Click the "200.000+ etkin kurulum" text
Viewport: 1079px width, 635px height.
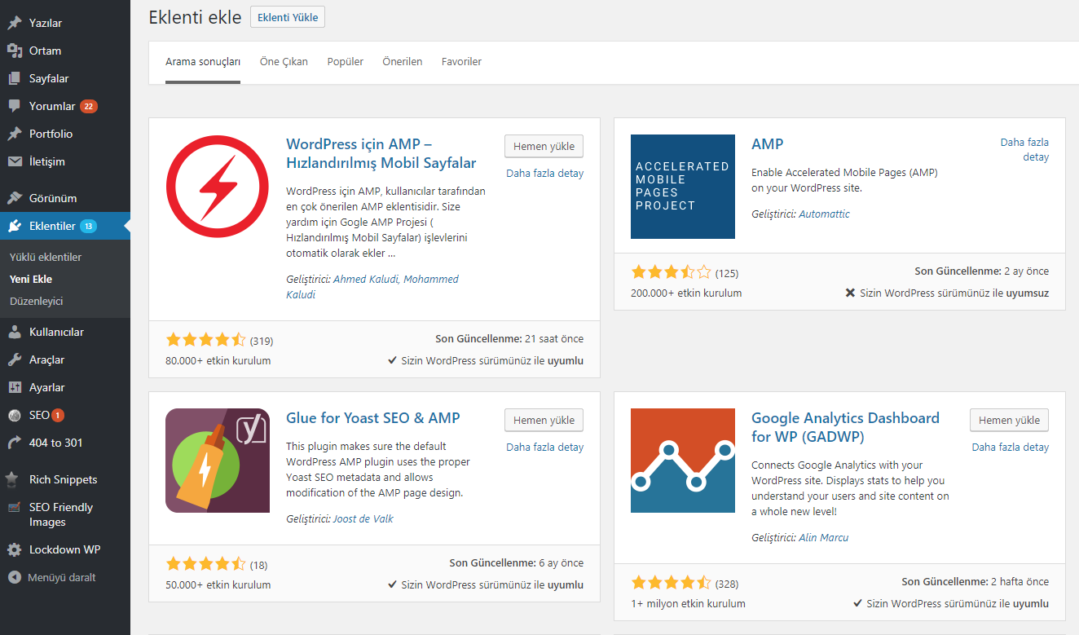(686, 293)
